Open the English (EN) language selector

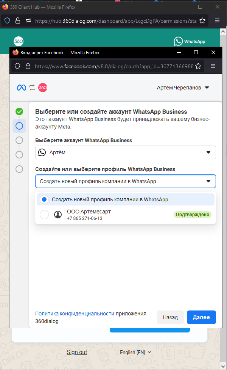(135, 352)
